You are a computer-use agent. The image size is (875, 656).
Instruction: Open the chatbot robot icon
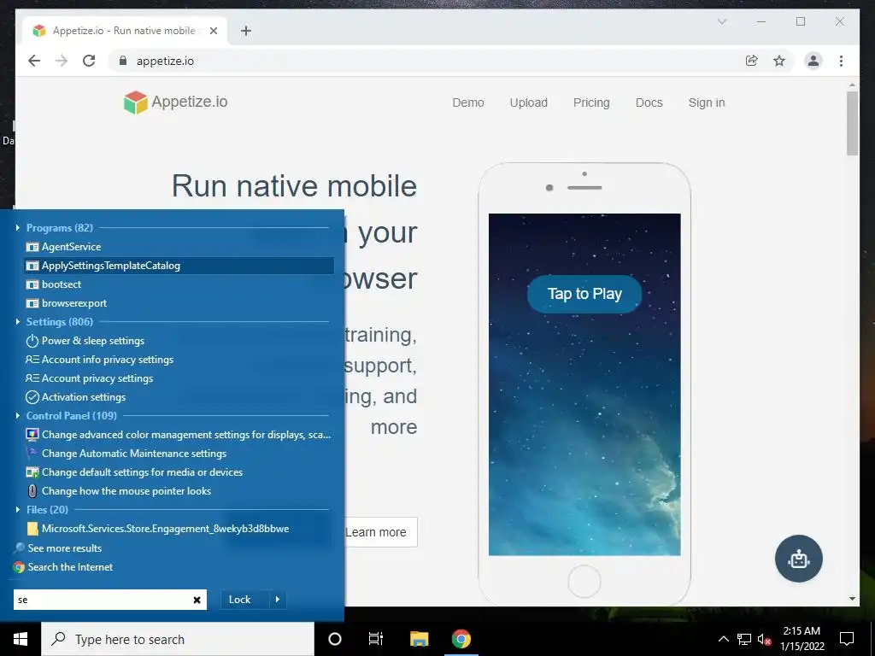point(799,559)
